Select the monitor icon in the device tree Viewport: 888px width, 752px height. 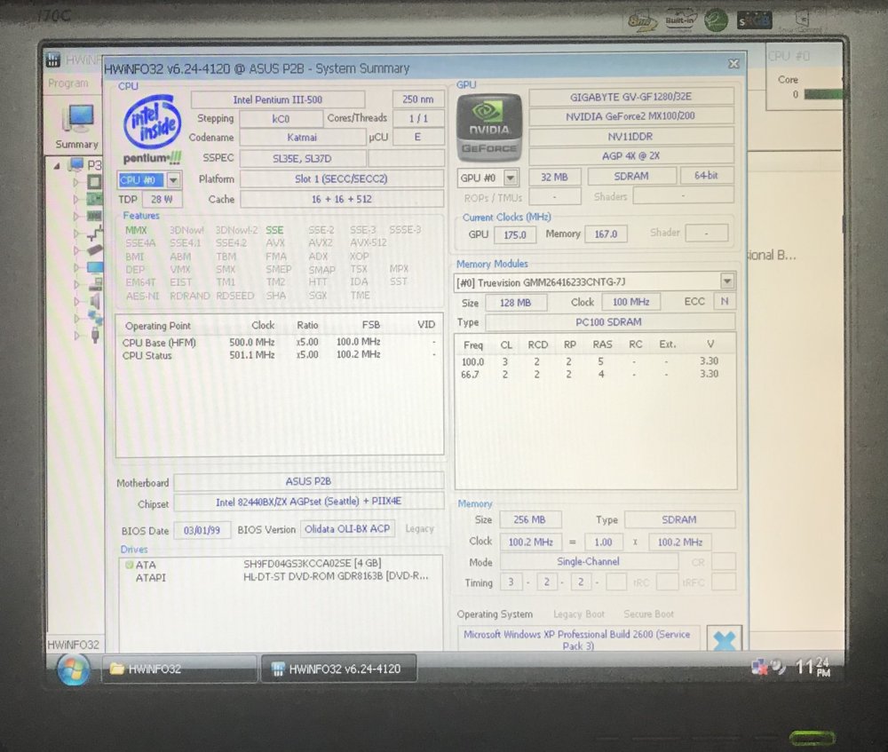click(94, 266)
